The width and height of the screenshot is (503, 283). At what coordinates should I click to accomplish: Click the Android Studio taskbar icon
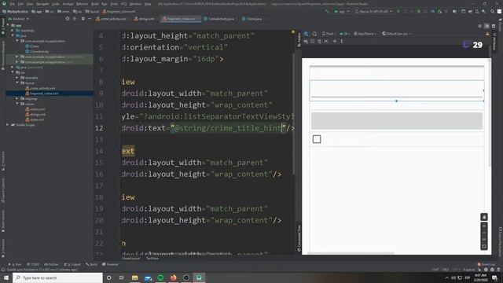(x=199, y=277)
